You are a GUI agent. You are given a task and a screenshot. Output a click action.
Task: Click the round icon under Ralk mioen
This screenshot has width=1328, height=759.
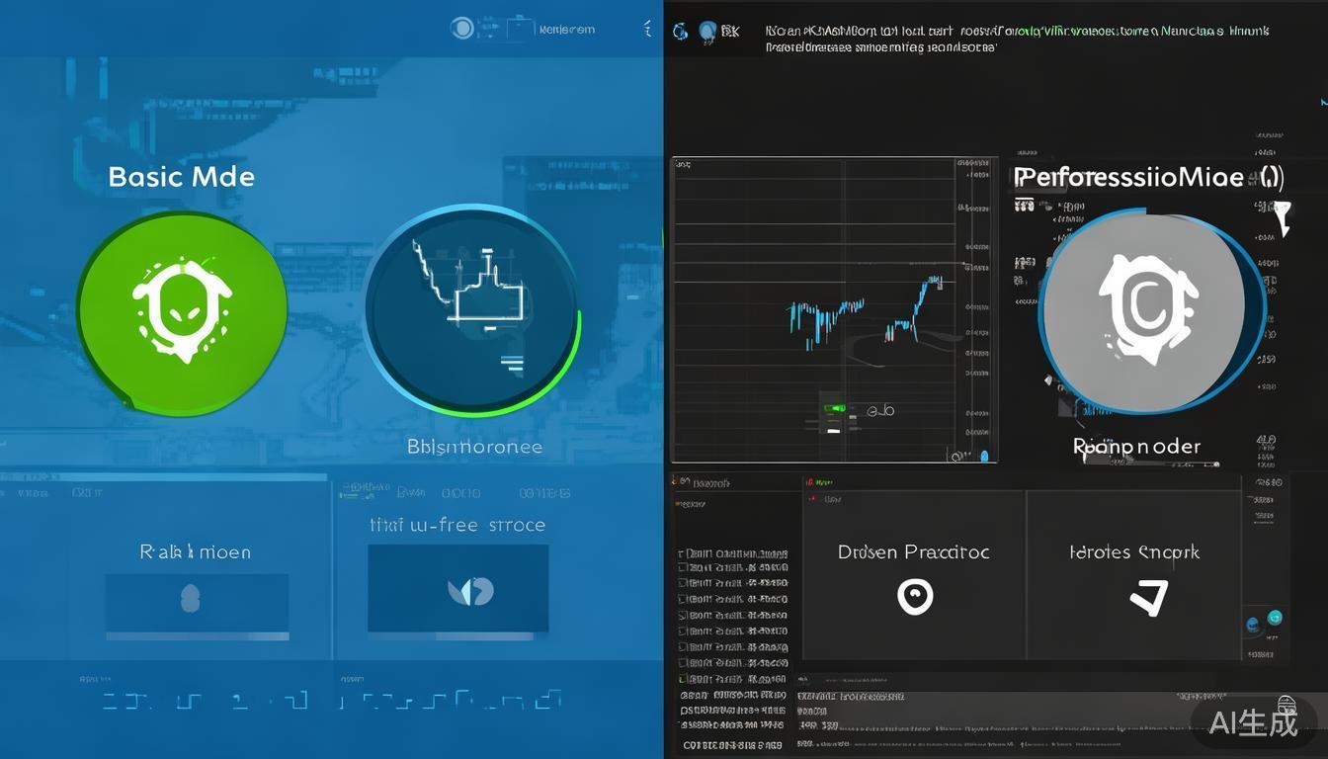(191, 598)
